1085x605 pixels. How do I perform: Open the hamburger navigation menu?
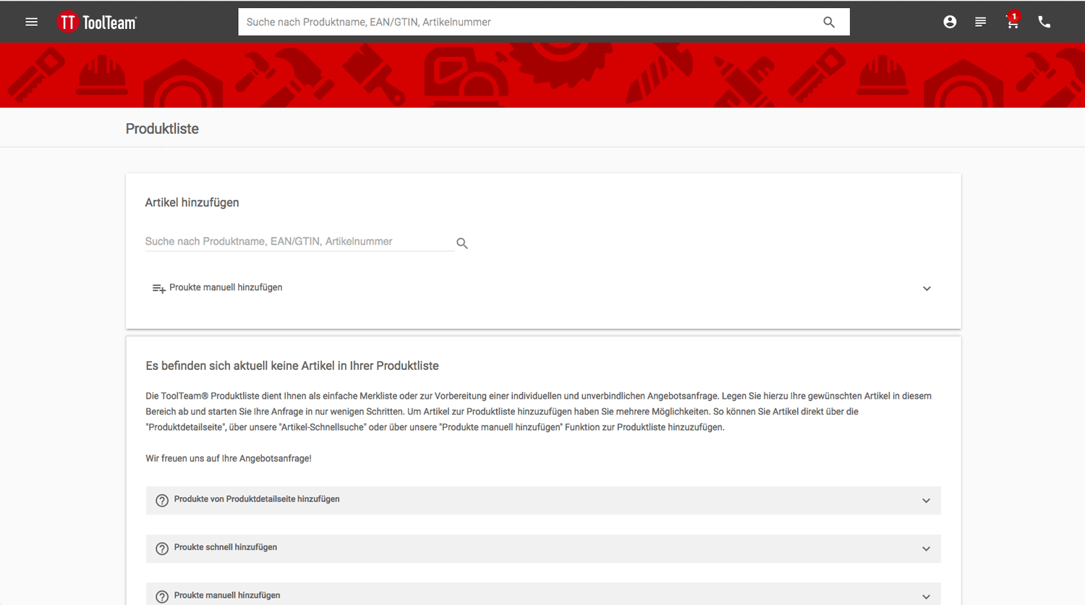point(31,22)
